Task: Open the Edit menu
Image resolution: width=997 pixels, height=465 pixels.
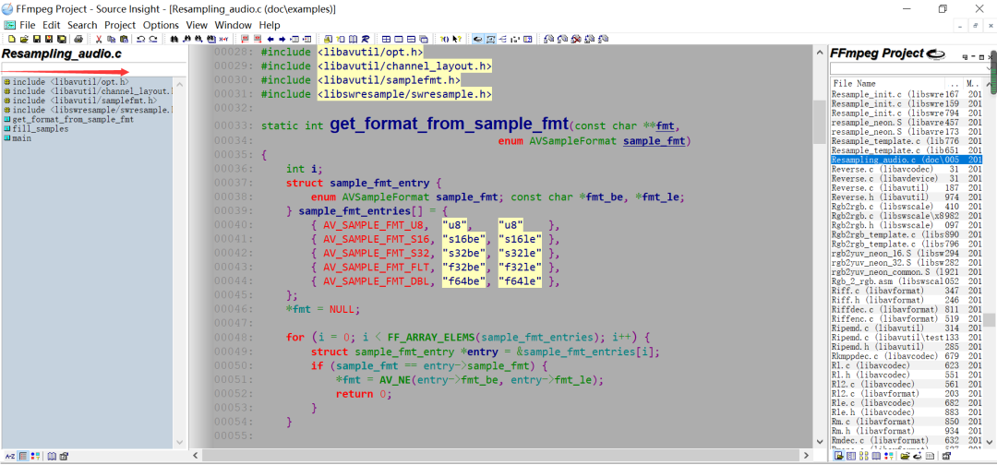Action: coord(52,26)
